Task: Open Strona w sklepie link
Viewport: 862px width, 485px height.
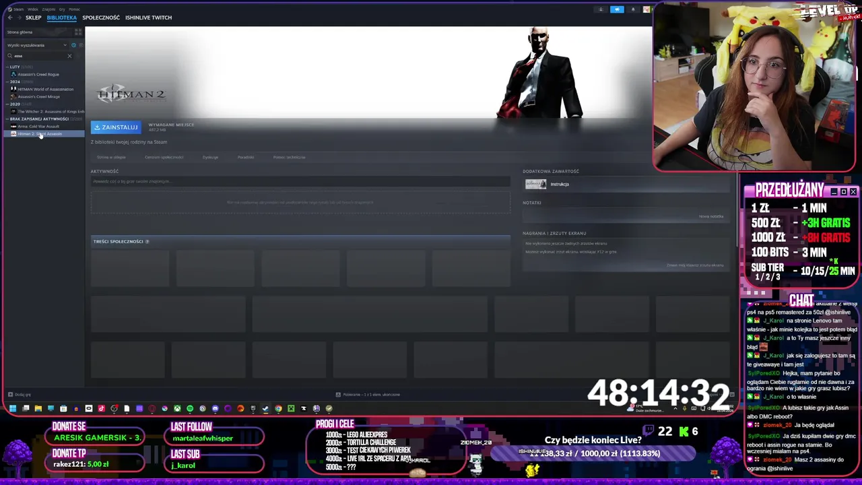Action: [x=111, y=157]
